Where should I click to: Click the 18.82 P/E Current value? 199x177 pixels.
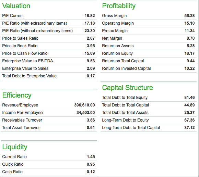(x=90, y=16)
